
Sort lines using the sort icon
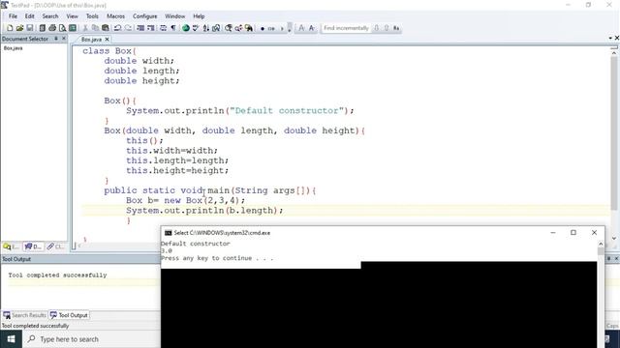(x=206, y=28)
